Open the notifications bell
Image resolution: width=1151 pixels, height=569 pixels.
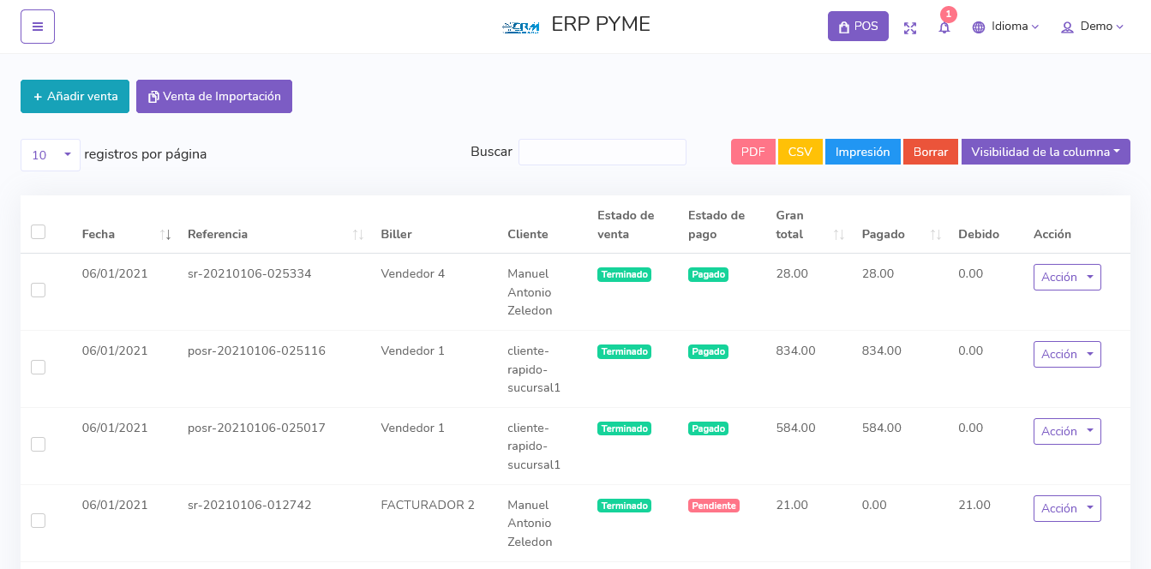pyautogui.click(x=944, y=27)
